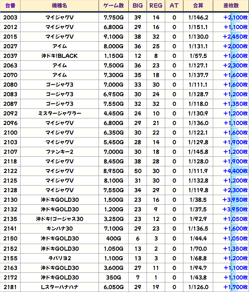
Task: Click combined rate 1/146.2
Action: click(198, 18)
